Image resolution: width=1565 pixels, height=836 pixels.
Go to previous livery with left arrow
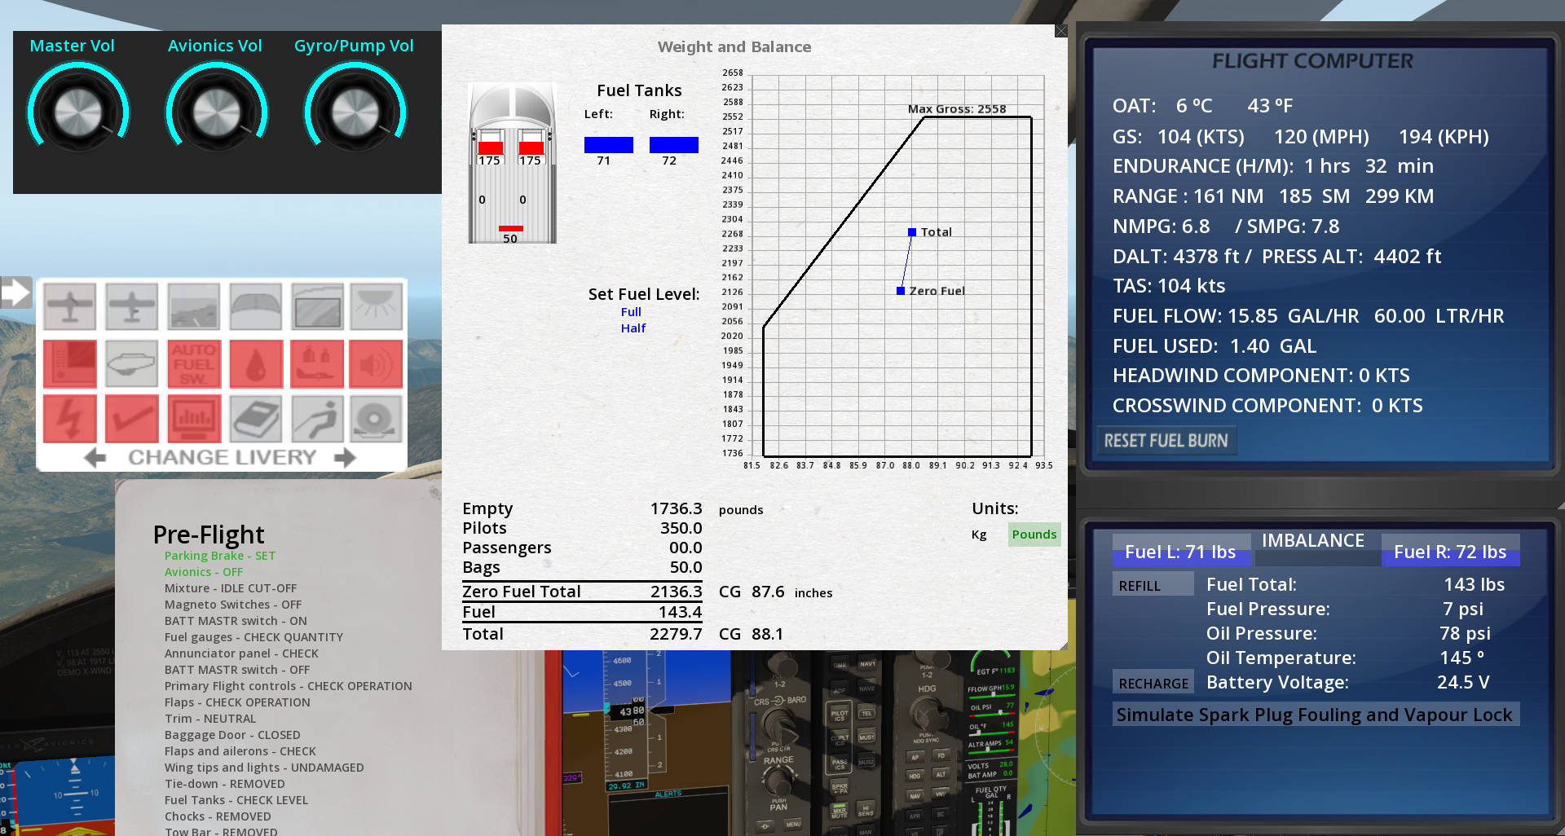click(95, 458)
